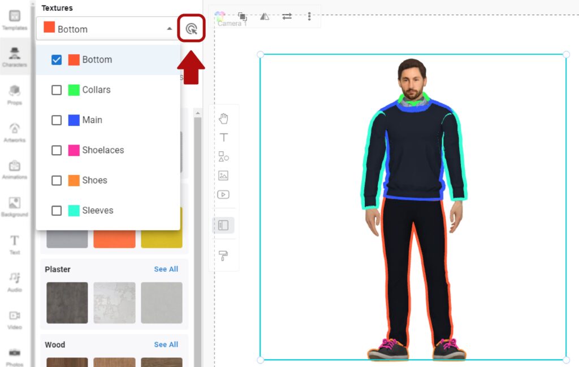Open the Props panel
The width and height of the screenshot is (579, 367).
tap(15, 90)
